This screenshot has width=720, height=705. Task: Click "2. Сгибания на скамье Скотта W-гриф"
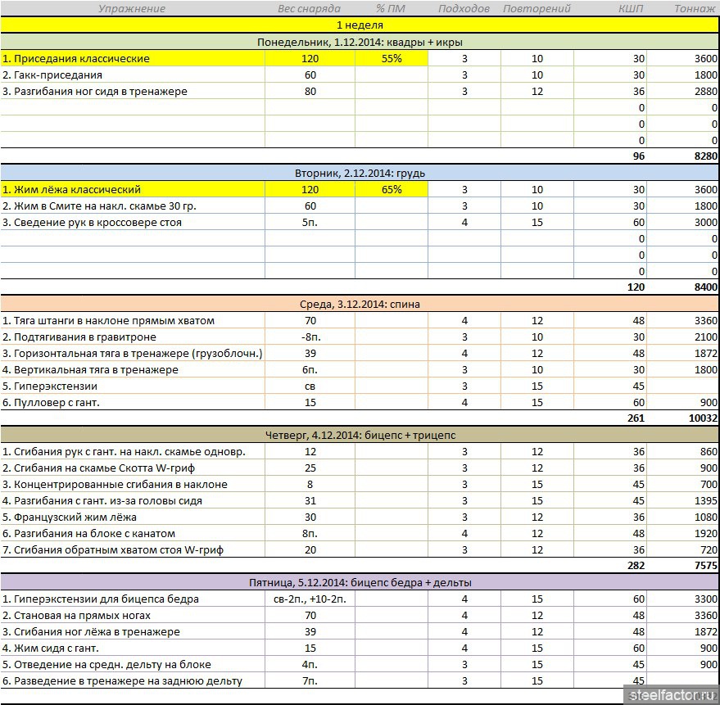point(133,468)
